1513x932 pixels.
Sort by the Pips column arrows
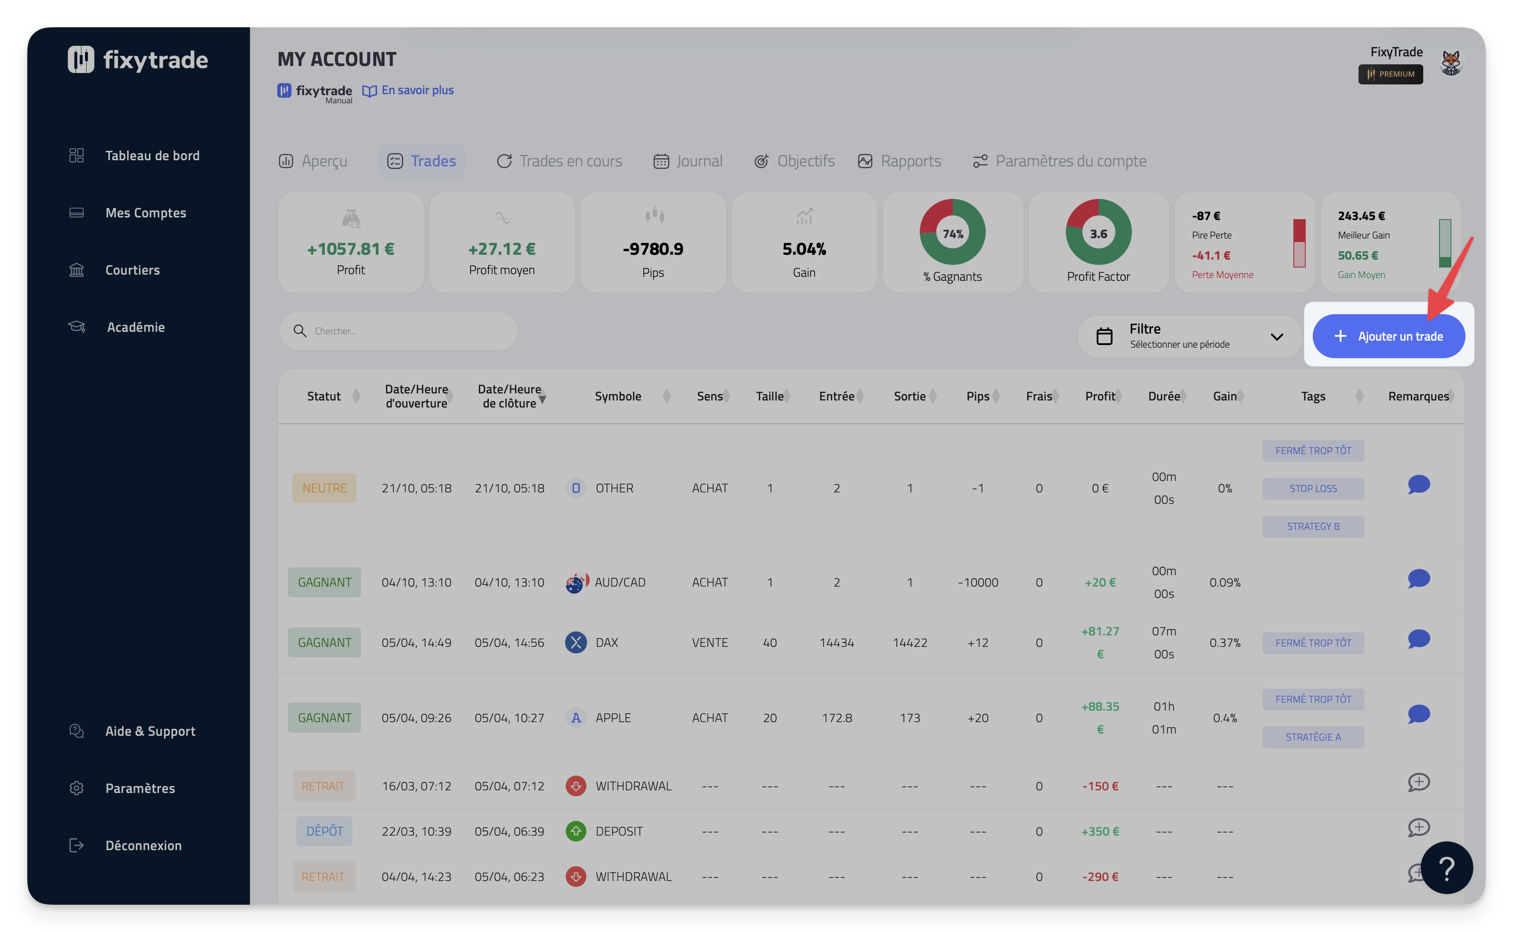(x=996, y=396)
